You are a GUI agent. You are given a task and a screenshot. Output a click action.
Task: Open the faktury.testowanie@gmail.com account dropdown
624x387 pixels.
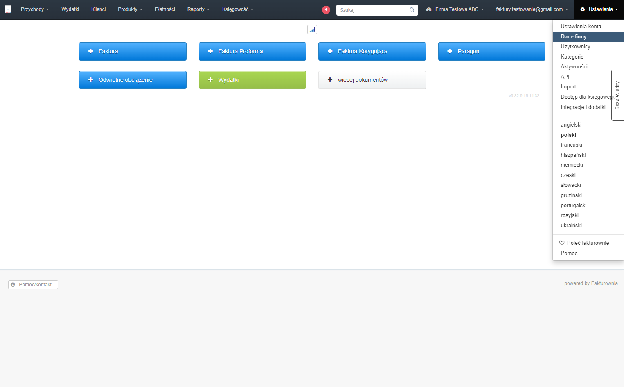click(532, 9)
